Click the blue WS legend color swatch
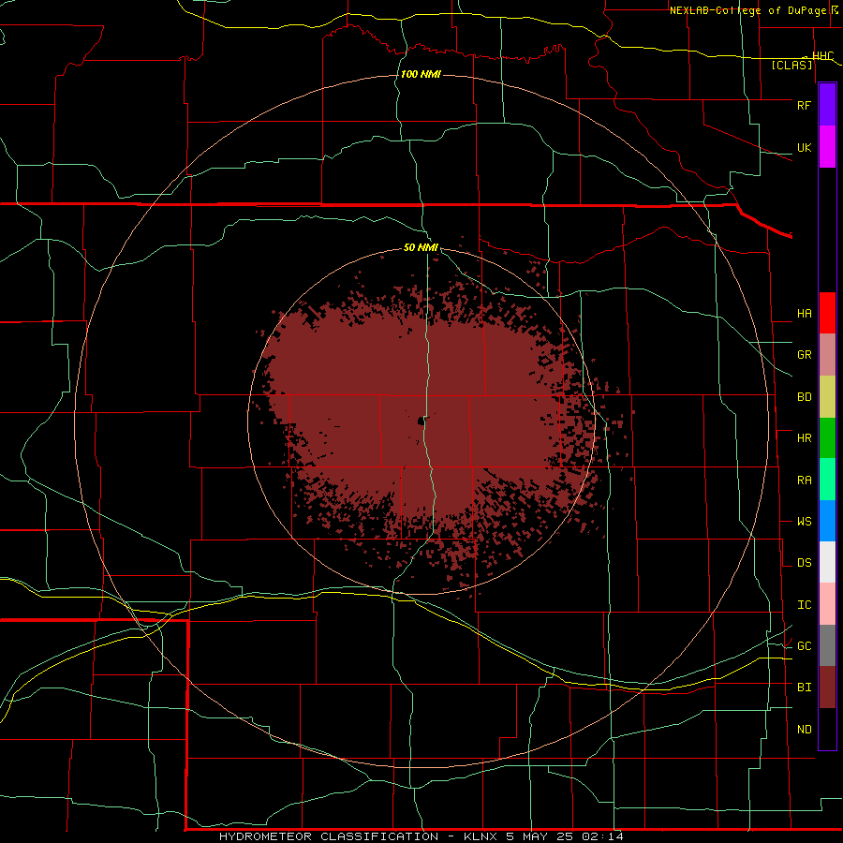The height and width of the screenshot is (843, 843). (x=827, y=521)
